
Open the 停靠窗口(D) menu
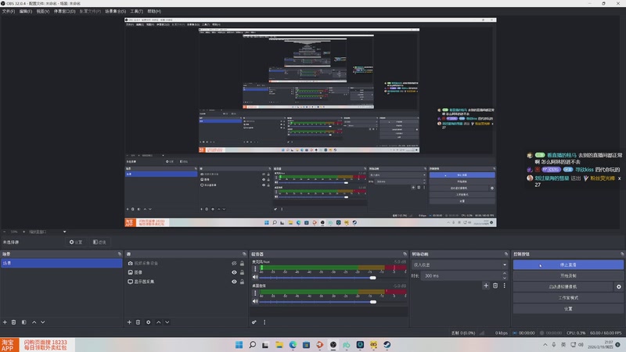[x=64, y=11]
